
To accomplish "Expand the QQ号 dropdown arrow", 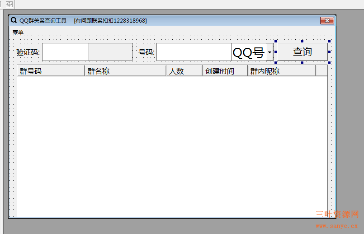I will coord(269,52).
